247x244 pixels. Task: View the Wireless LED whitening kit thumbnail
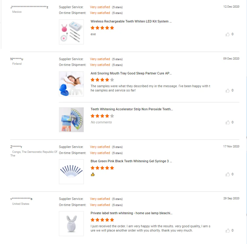pos(71,32)
